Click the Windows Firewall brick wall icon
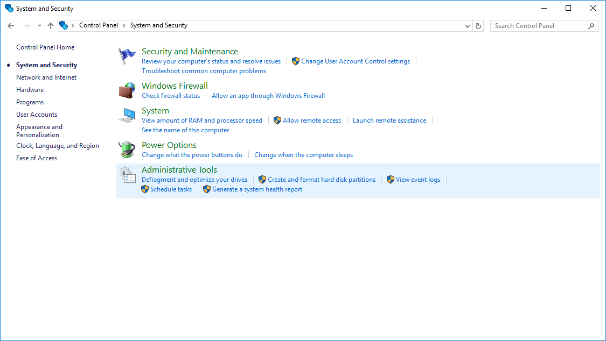606x341 pixels. pos(127,91)
